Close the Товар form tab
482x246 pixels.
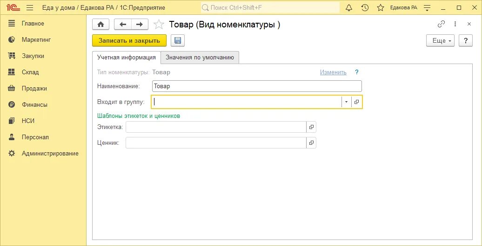(469, 24)
